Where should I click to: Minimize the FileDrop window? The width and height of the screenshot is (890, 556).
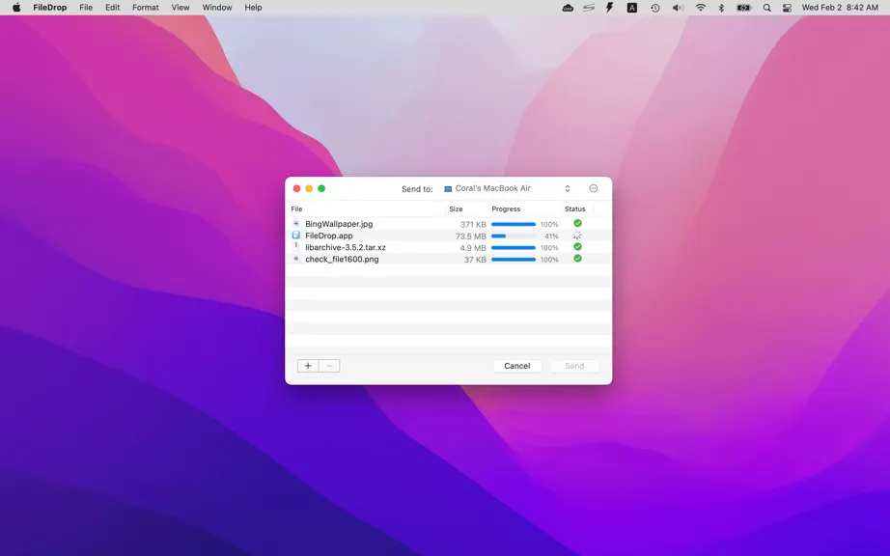click(309, 188)
